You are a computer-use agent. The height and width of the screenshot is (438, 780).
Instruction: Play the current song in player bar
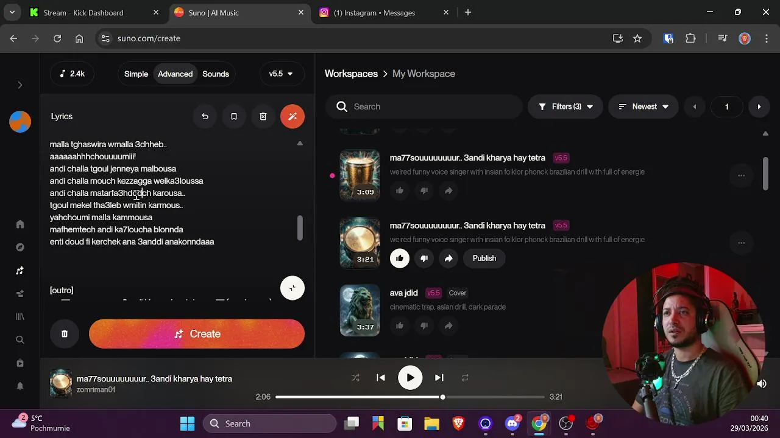(410, 378)
